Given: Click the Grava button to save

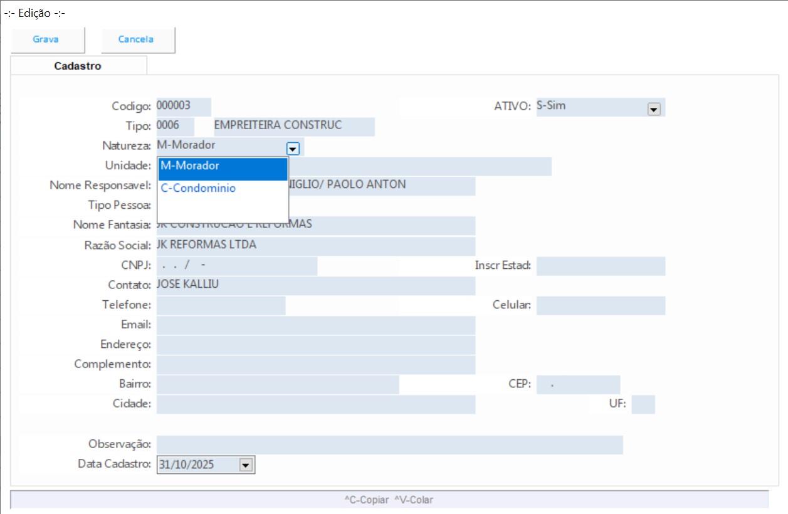Looking at the screenshot, I should [x=46, y=39].
